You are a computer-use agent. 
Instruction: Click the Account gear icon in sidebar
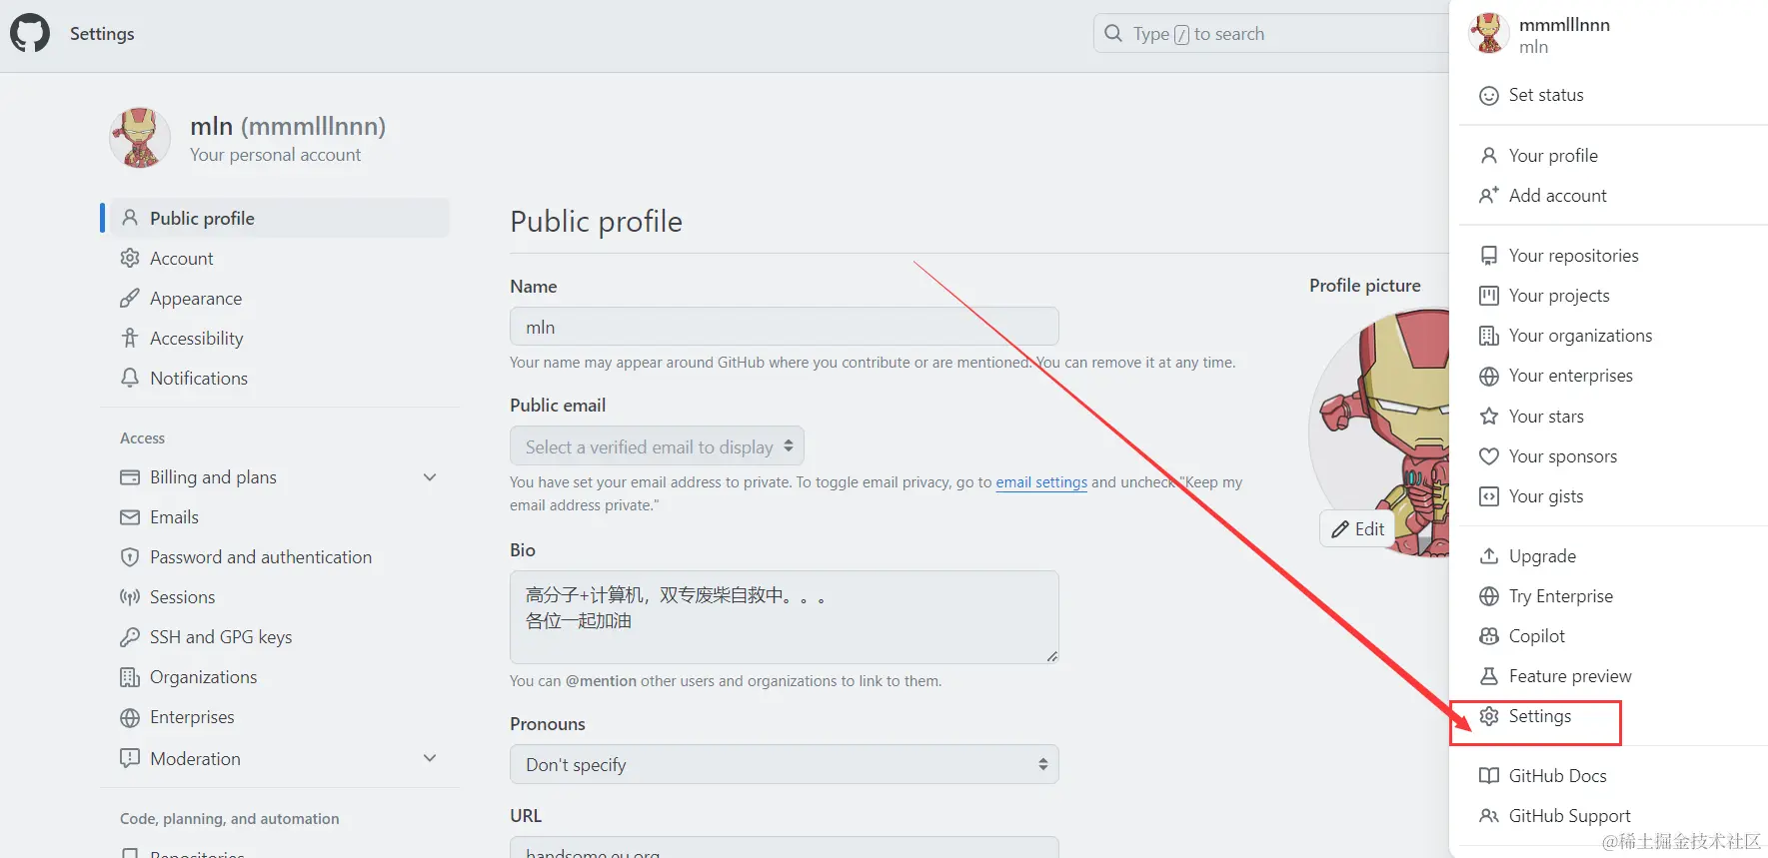(130, 258)
